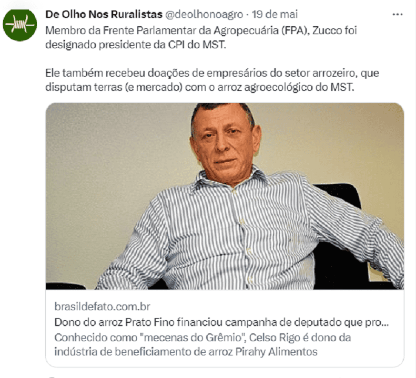This screenshot has height=378, width=416.
Task: Click the brasildefato.com.br domain text
Action: [x=103, y=307]
